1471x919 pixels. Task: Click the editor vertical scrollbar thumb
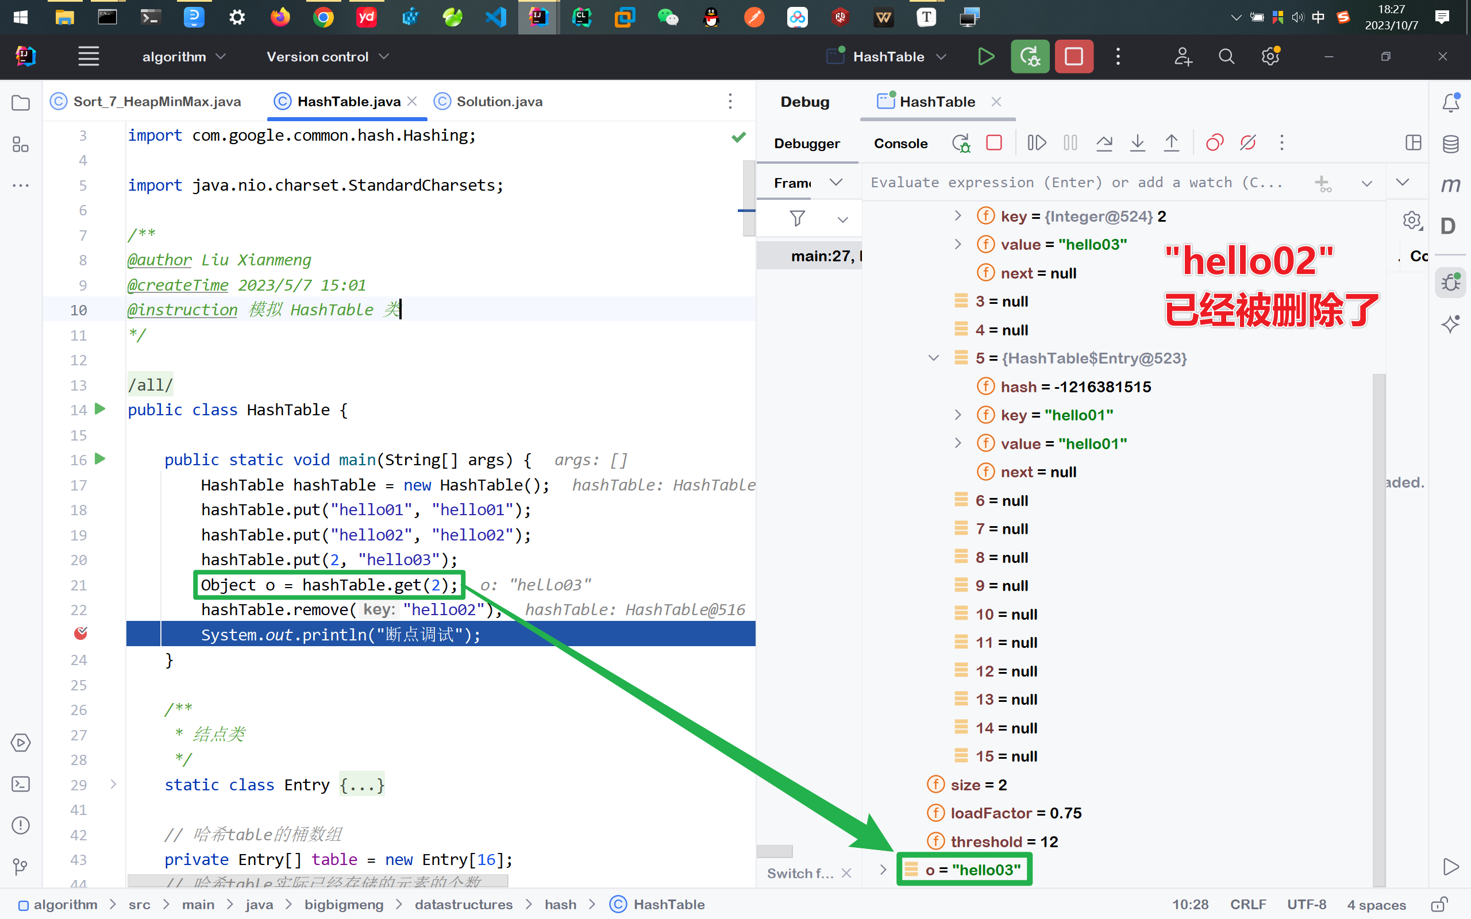(749, 198)
